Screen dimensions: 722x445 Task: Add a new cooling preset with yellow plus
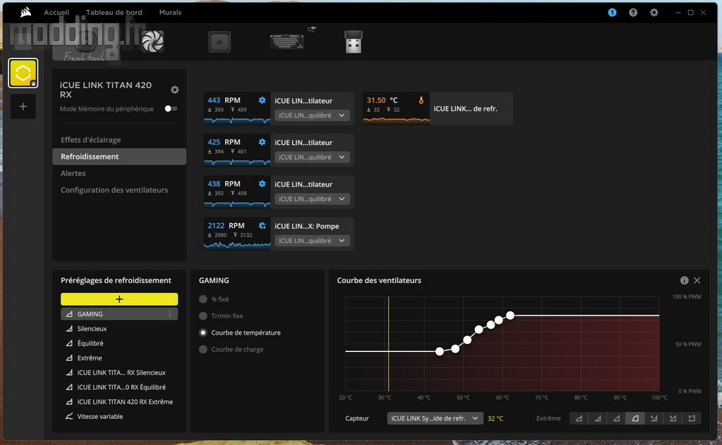click(119, 299)
